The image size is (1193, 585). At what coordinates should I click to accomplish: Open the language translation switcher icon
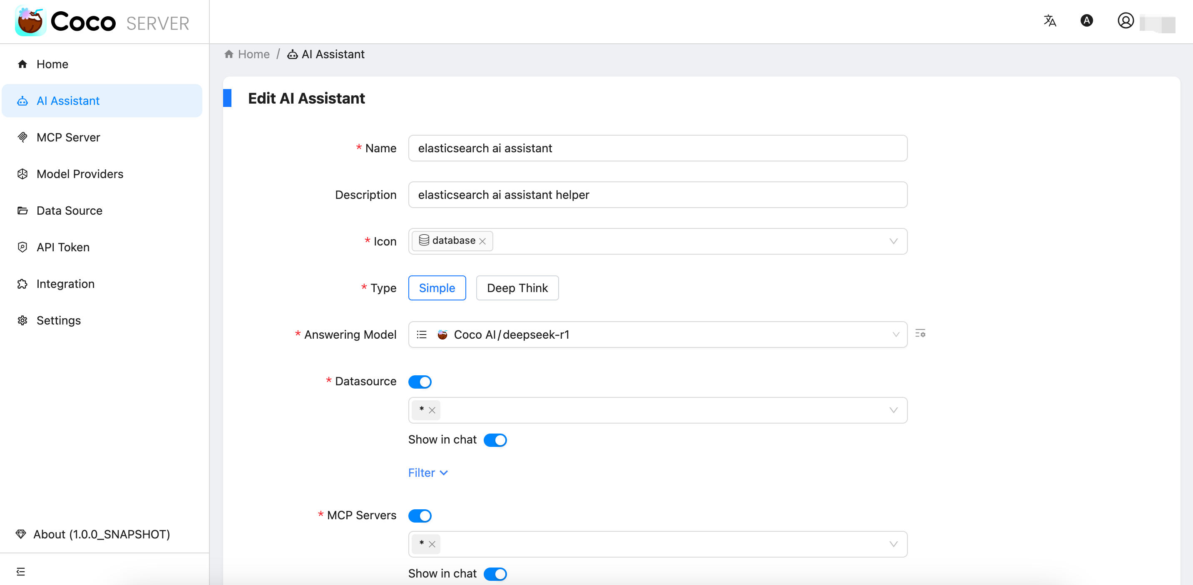(1049, 21)
